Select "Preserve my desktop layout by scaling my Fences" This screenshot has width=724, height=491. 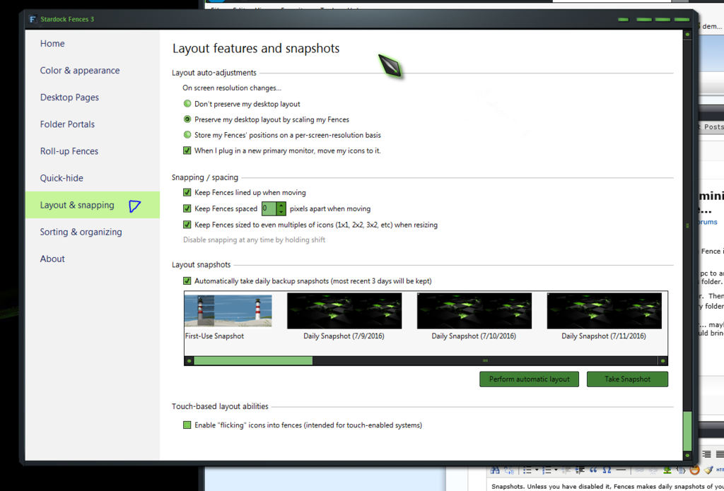point(187,119)
